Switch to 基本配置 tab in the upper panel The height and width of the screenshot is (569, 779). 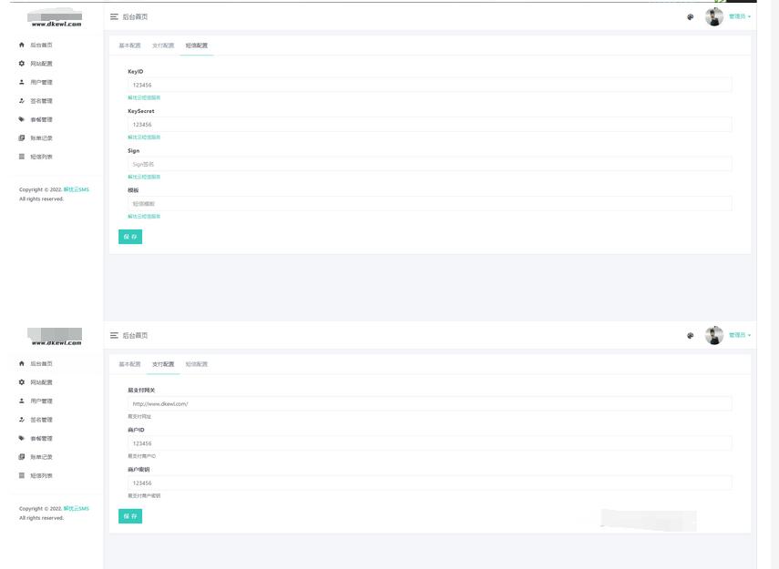pyautogui.click(x=130, y=46)
